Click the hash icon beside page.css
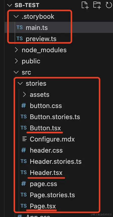This screenshot has height=217, width=113. click(24, 184)
